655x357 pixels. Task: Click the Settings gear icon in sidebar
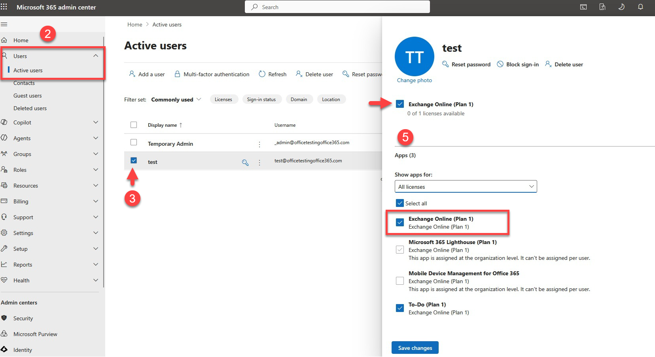coord(4,233)
